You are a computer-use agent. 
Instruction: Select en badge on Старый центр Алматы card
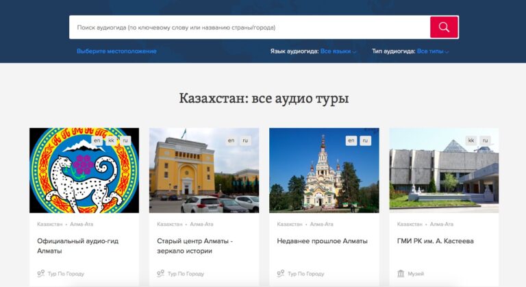point(231,140)
